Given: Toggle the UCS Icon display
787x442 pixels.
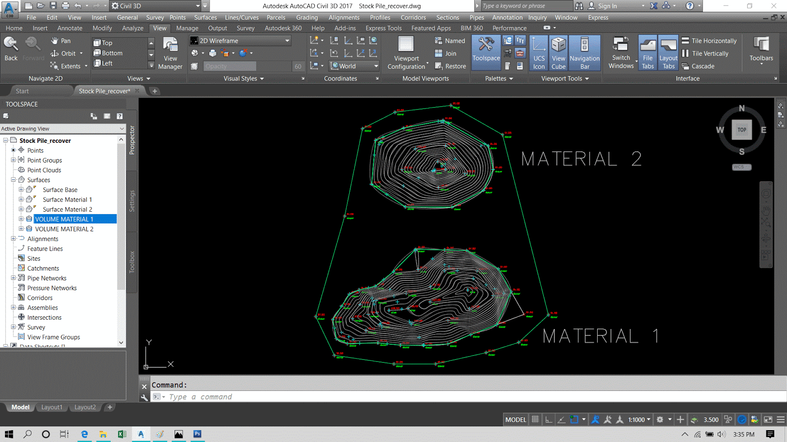Looking at the screenshot, I should pos(539,53).
